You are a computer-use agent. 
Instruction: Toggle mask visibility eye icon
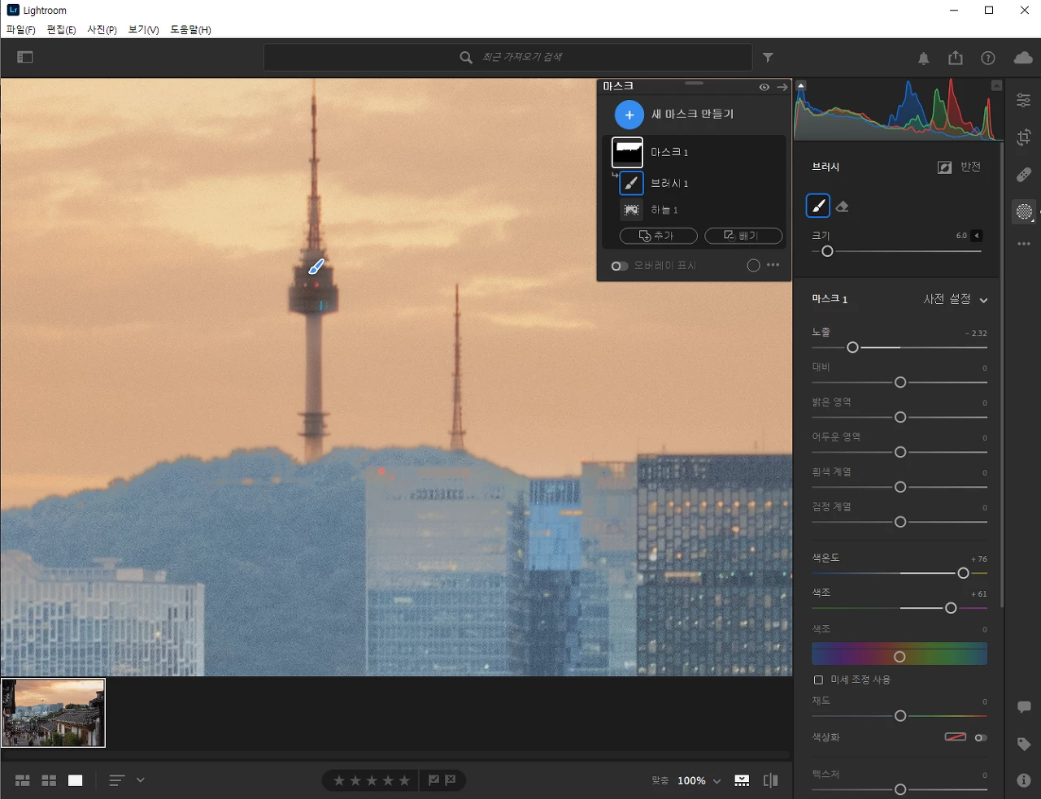coord(764,87)
